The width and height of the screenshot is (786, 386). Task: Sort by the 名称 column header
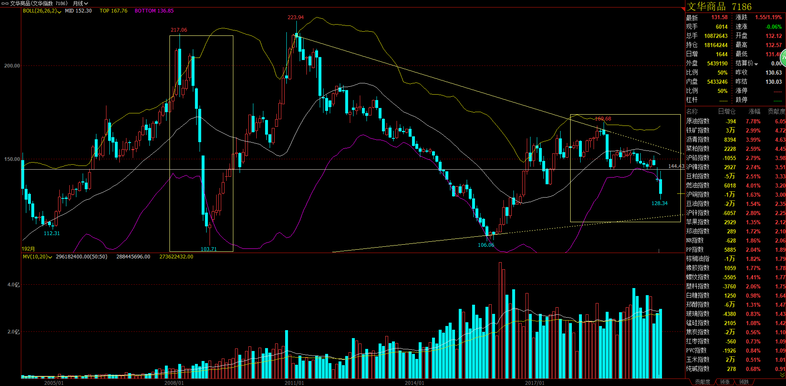pyautogui.click(x=692, y=111)
